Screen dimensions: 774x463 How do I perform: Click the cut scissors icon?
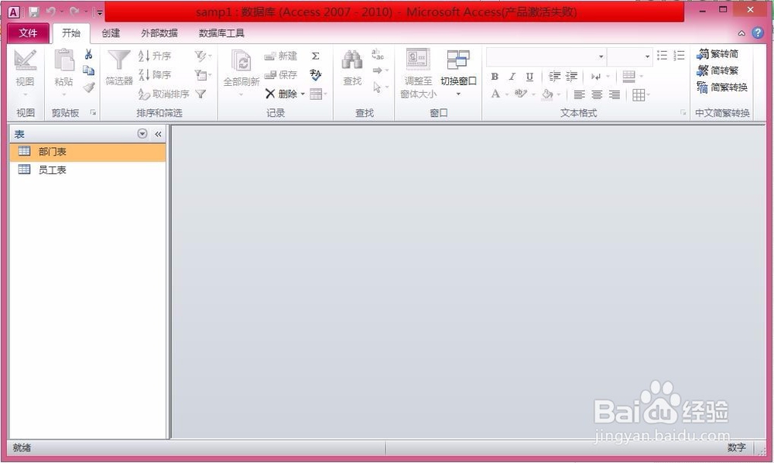coord(88,53)
